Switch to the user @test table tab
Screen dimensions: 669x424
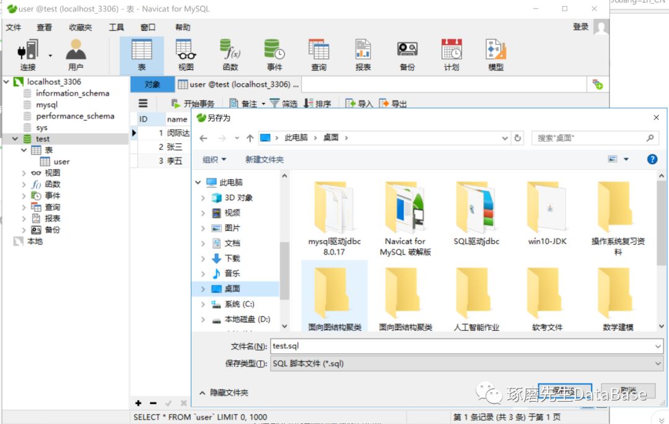pos(238,84)
